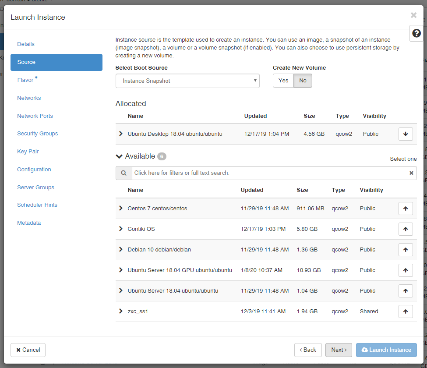Switch to the Flavor tab
Image resolution: width=427 pixels, height=368 pixels.
coord(25,80)
